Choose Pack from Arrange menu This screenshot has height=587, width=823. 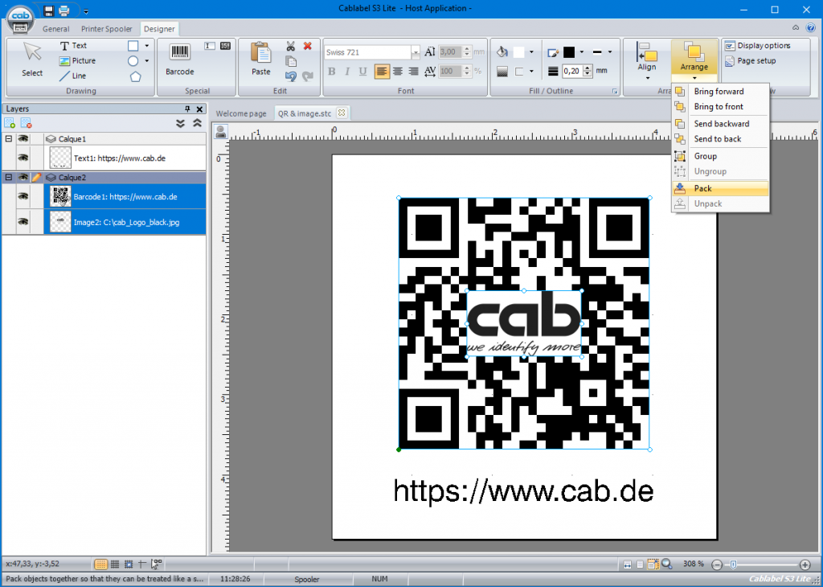pyautogui.click(x=720, y=188)
